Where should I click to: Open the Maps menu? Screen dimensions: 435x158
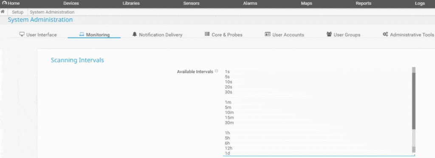click(x=307, y=3)
